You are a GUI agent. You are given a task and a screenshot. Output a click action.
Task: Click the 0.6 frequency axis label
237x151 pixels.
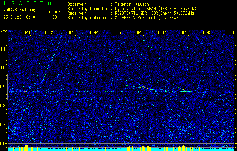tap(3, 143)
